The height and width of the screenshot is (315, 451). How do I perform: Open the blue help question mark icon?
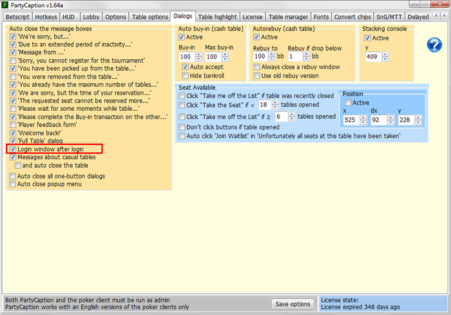tap(434, 45)
